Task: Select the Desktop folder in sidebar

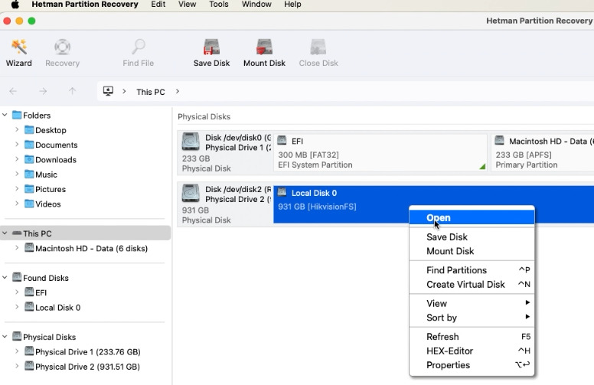Action: [x=51, y=130]
